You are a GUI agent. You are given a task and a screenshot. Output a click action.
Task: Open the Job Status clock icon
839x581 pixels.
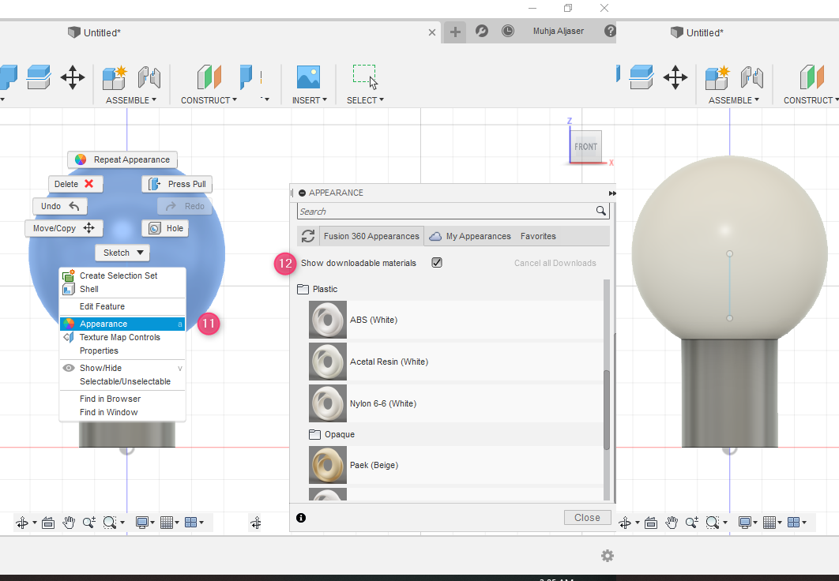(507, 32)
